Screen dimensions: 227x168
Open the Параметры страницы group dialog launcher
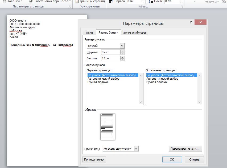tap(70, 6)
